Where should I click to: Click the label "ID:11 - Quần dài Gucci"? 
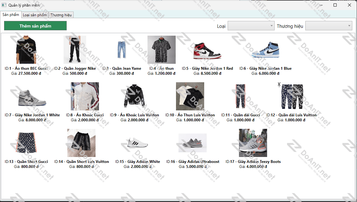click(x=241, y=115)
